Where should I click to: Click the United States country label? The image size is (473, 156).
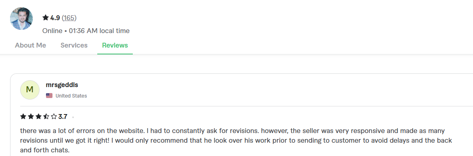pyautogui.click(x=71, y=96)
